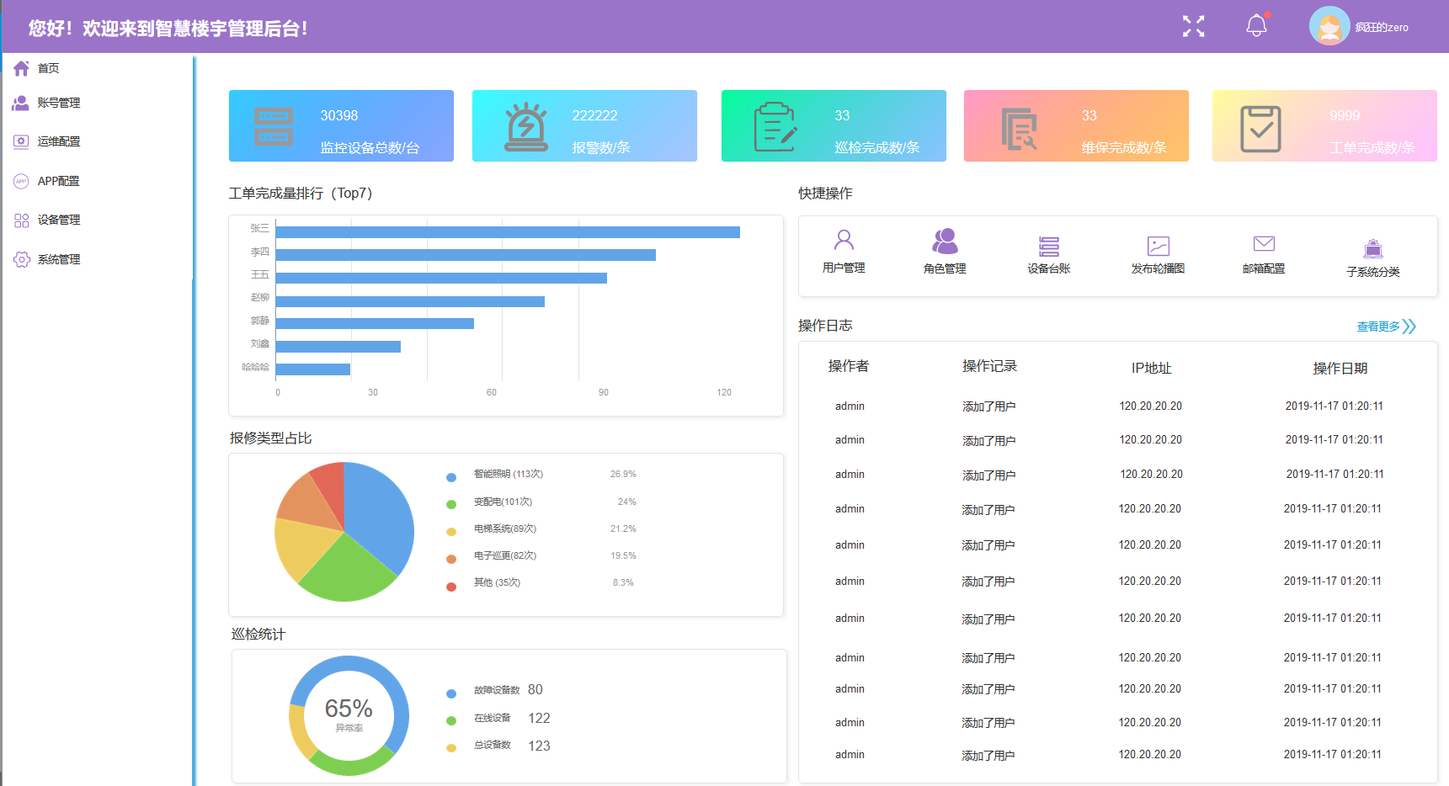Click the document search icon on 维保完成数 card
Viewport: 1449px width, 786px height.
pos(1019,129)
